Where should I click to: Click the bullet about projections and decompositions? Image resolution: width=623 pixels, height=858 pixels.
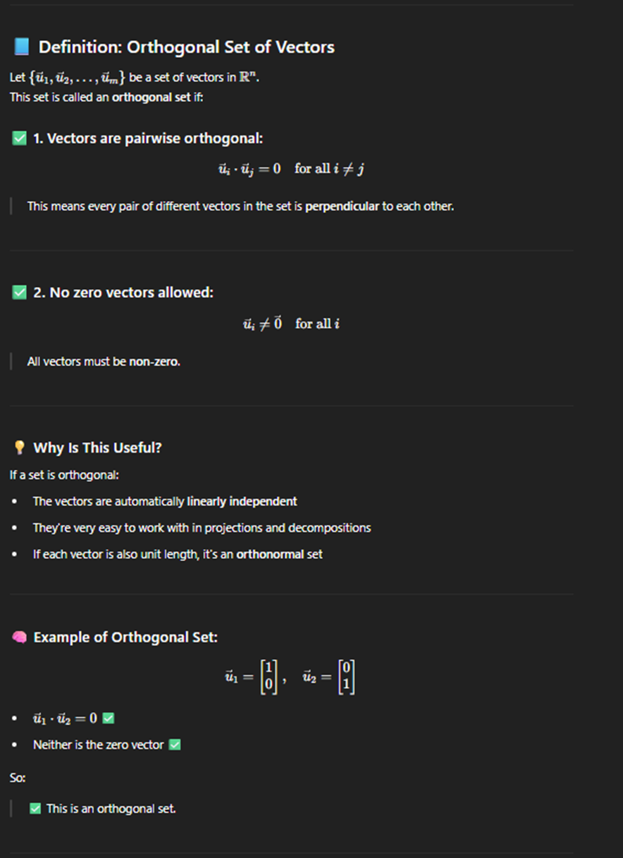click(x=202, y=527)
